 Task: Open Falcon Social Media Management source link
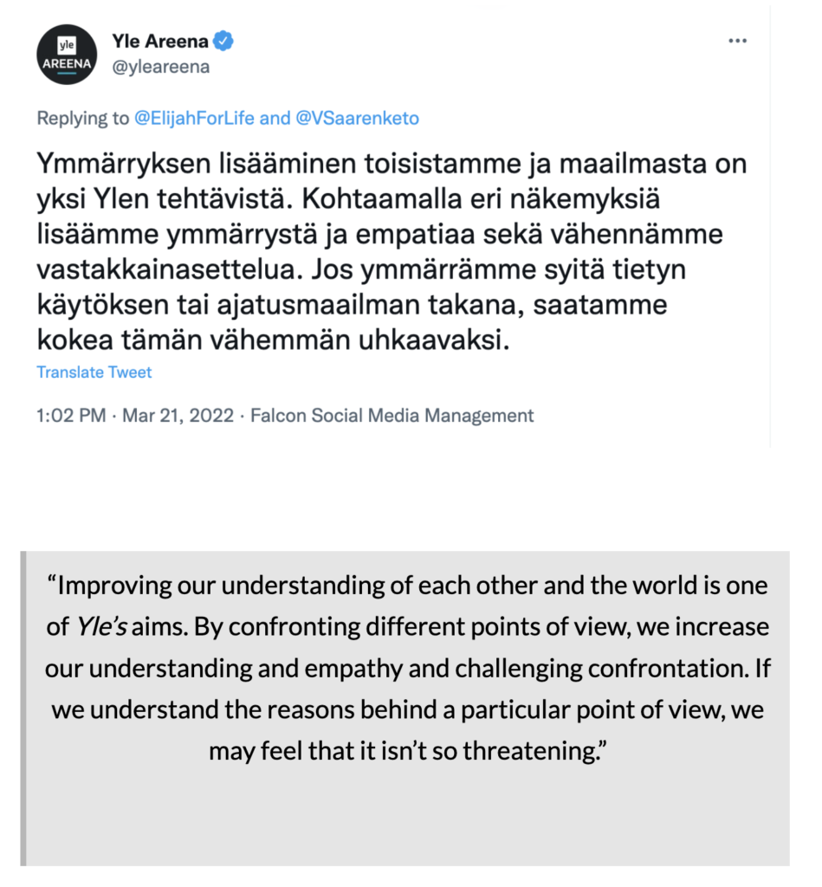tap(392, 415)
